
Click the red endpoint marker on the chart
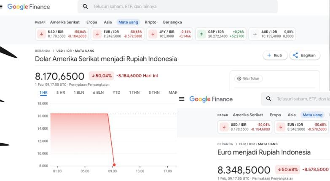pyautogui.click(x=114, y=165)
